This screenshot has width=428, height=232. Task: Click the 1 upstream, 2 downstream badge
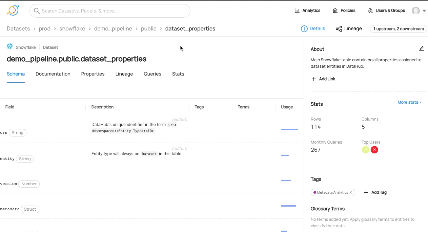click(399, 29)
